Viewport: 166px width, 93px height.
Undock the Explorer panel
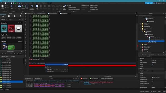(164, 13)
